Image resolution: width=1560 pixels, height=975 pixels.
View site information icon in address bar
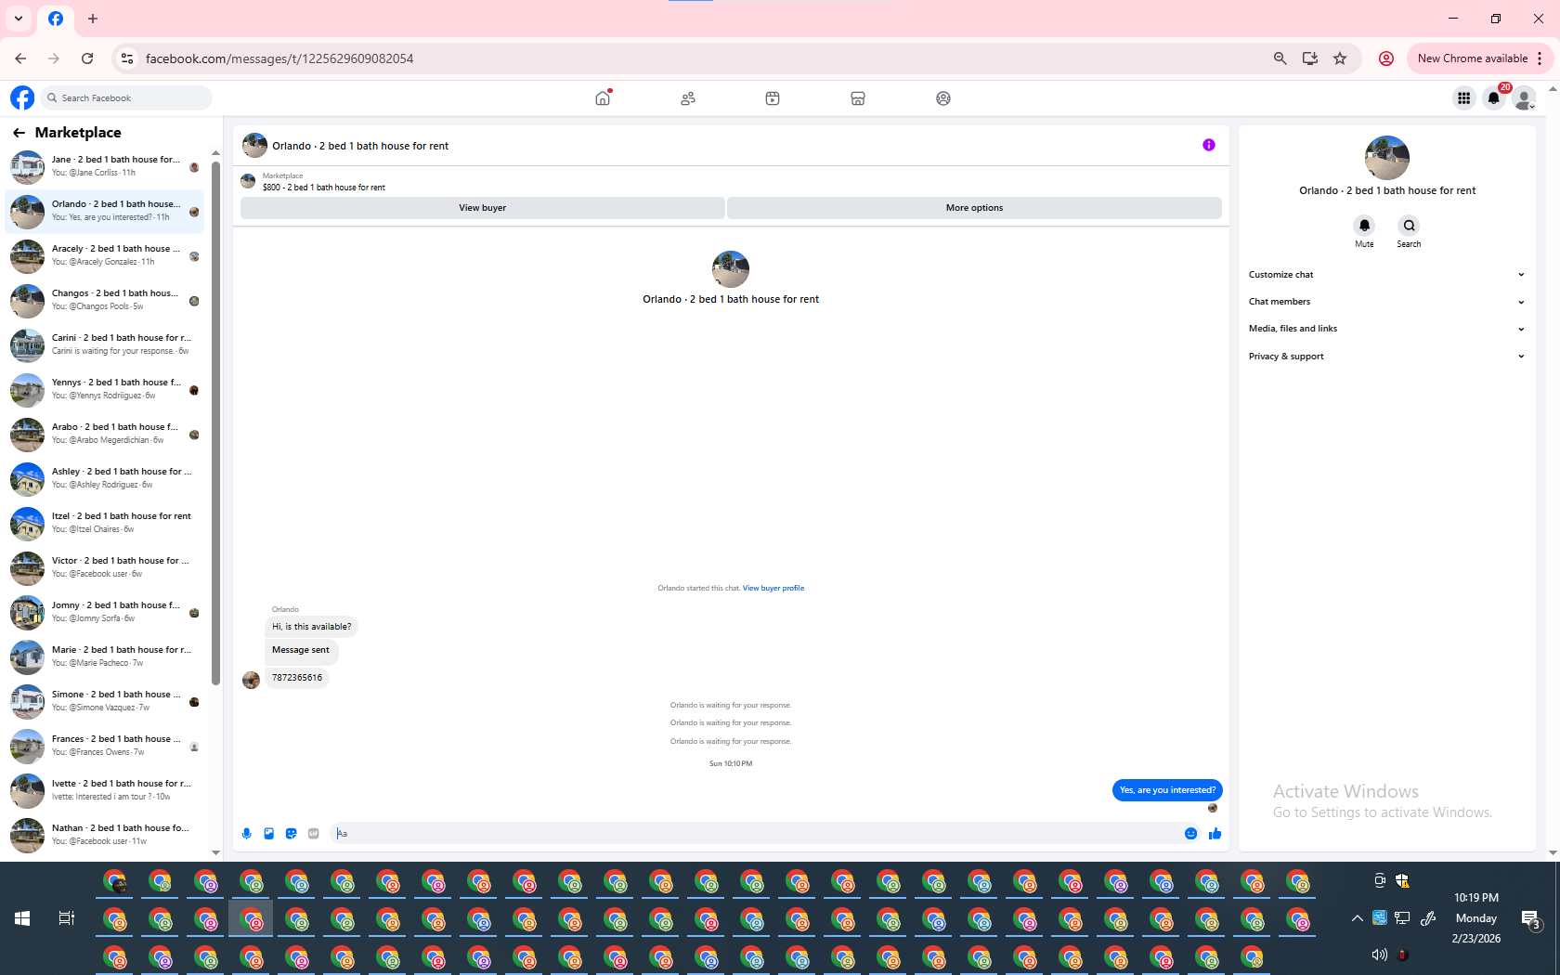[x=127, y=58]
